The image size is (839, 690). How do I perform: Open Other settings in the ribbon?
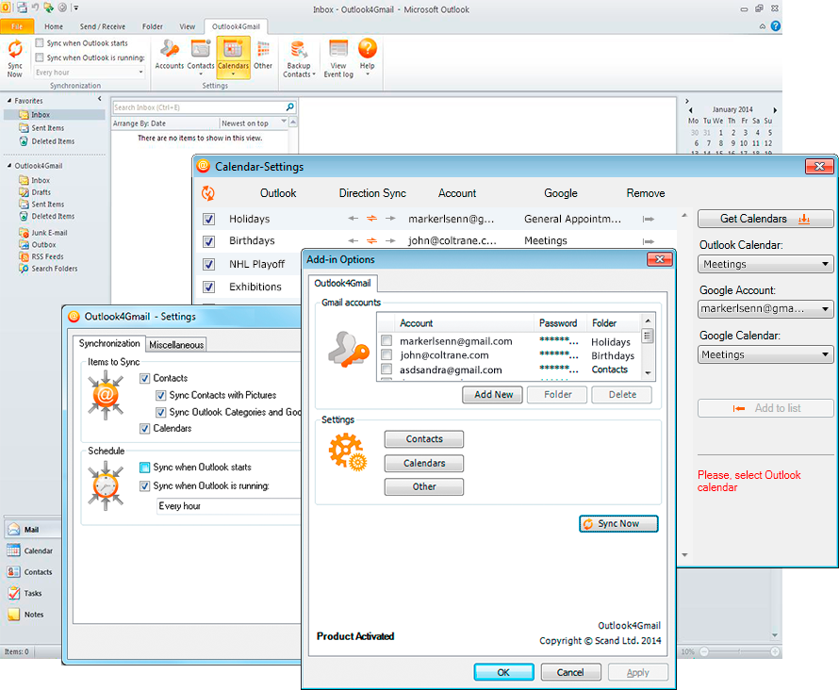[x=263, y=55]
